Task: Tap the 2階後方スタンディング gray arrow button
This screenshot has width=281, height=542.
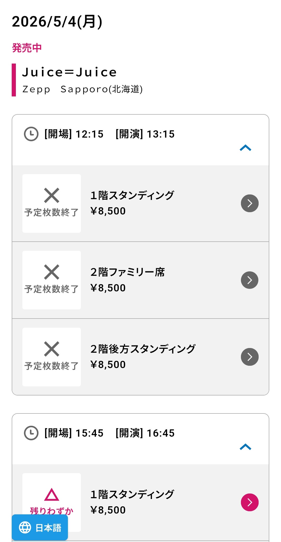Action: pyautogui.click(x=250, y=357)
